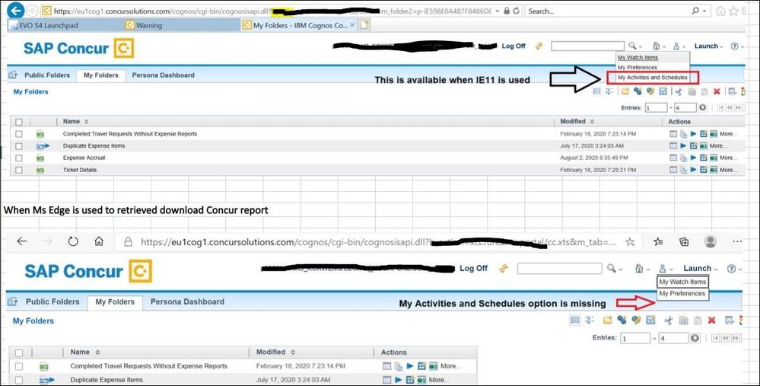Viewport: 760px width, 386px height.
Task: Open properties icon for Ticket Details row
Action: pos(673,170)
